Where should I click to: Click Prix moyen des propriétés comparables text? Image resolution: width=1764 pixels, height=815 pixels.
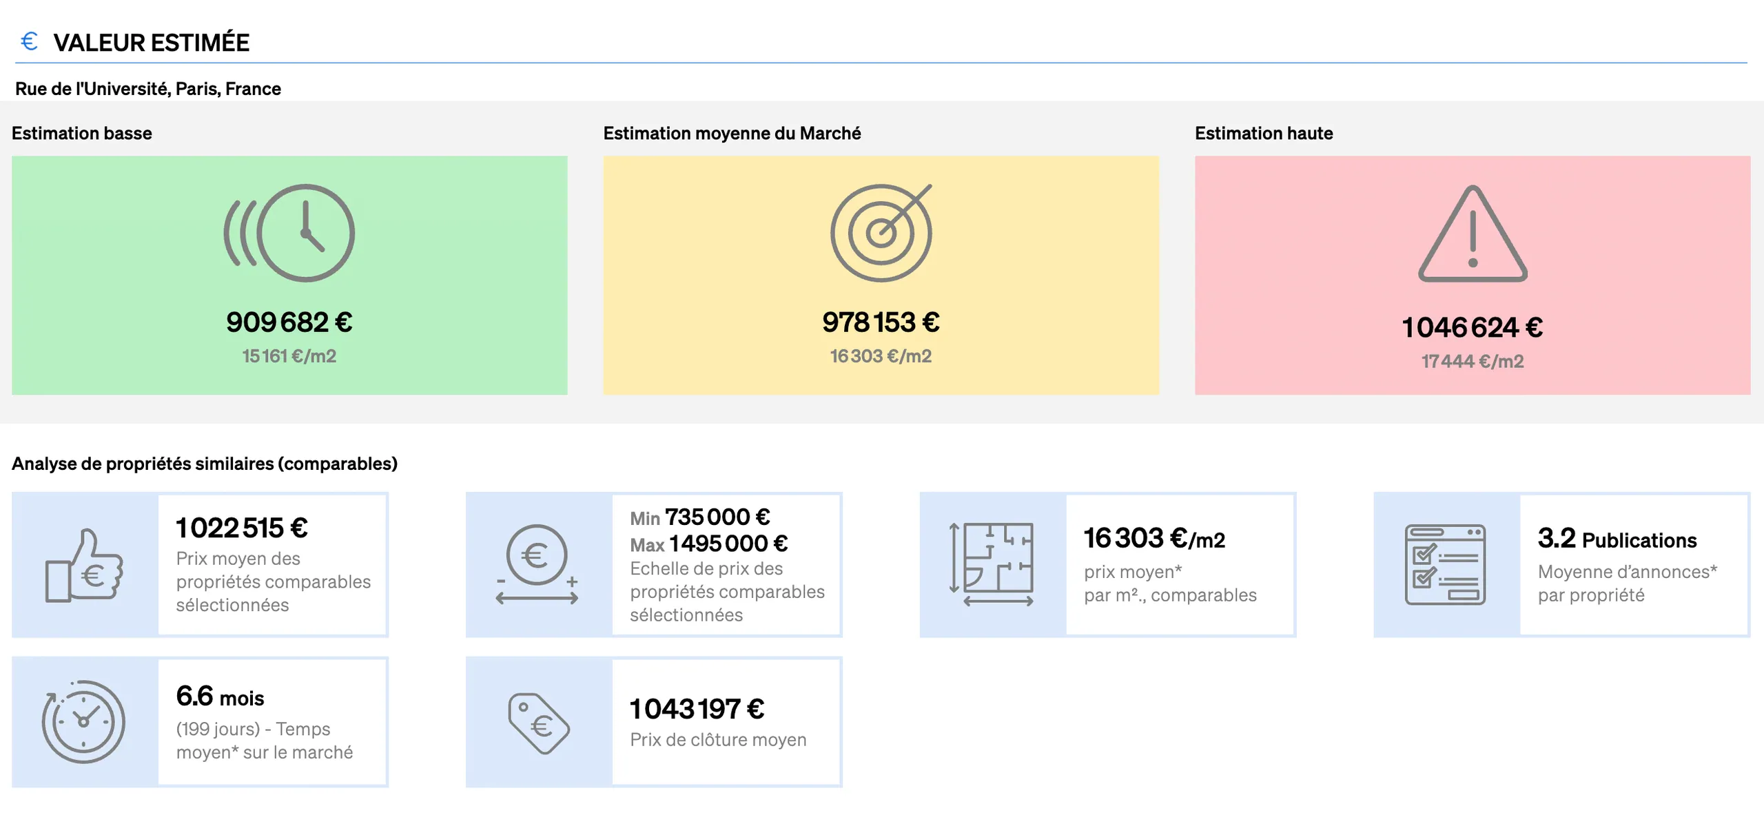point(274,581)
